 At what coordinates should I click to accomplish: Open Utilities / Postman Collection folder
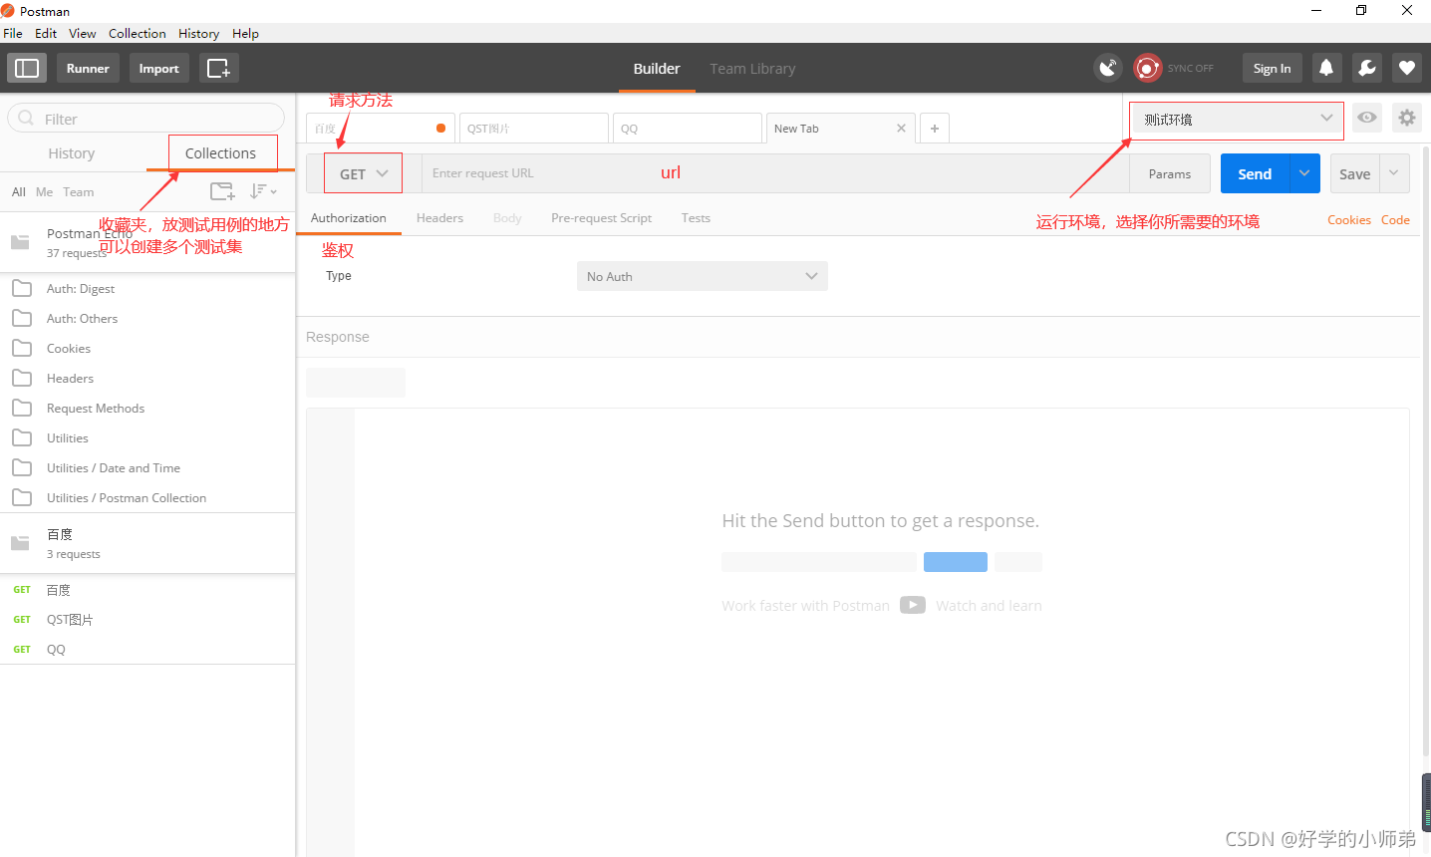[147, 498]
